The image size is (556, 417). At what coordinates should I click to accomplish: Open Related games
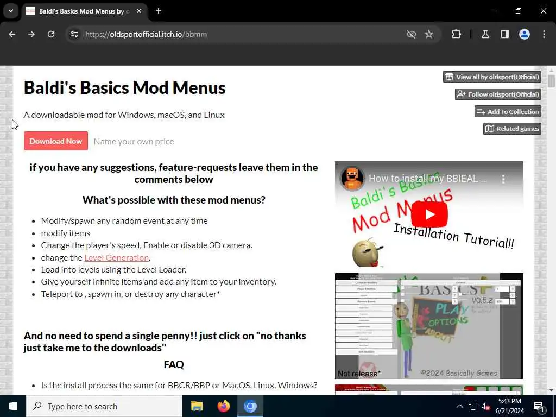513,129
